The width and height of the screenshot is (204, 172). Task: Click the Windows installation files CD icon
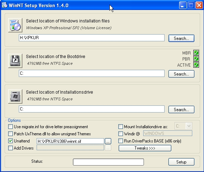click(15, 25)
